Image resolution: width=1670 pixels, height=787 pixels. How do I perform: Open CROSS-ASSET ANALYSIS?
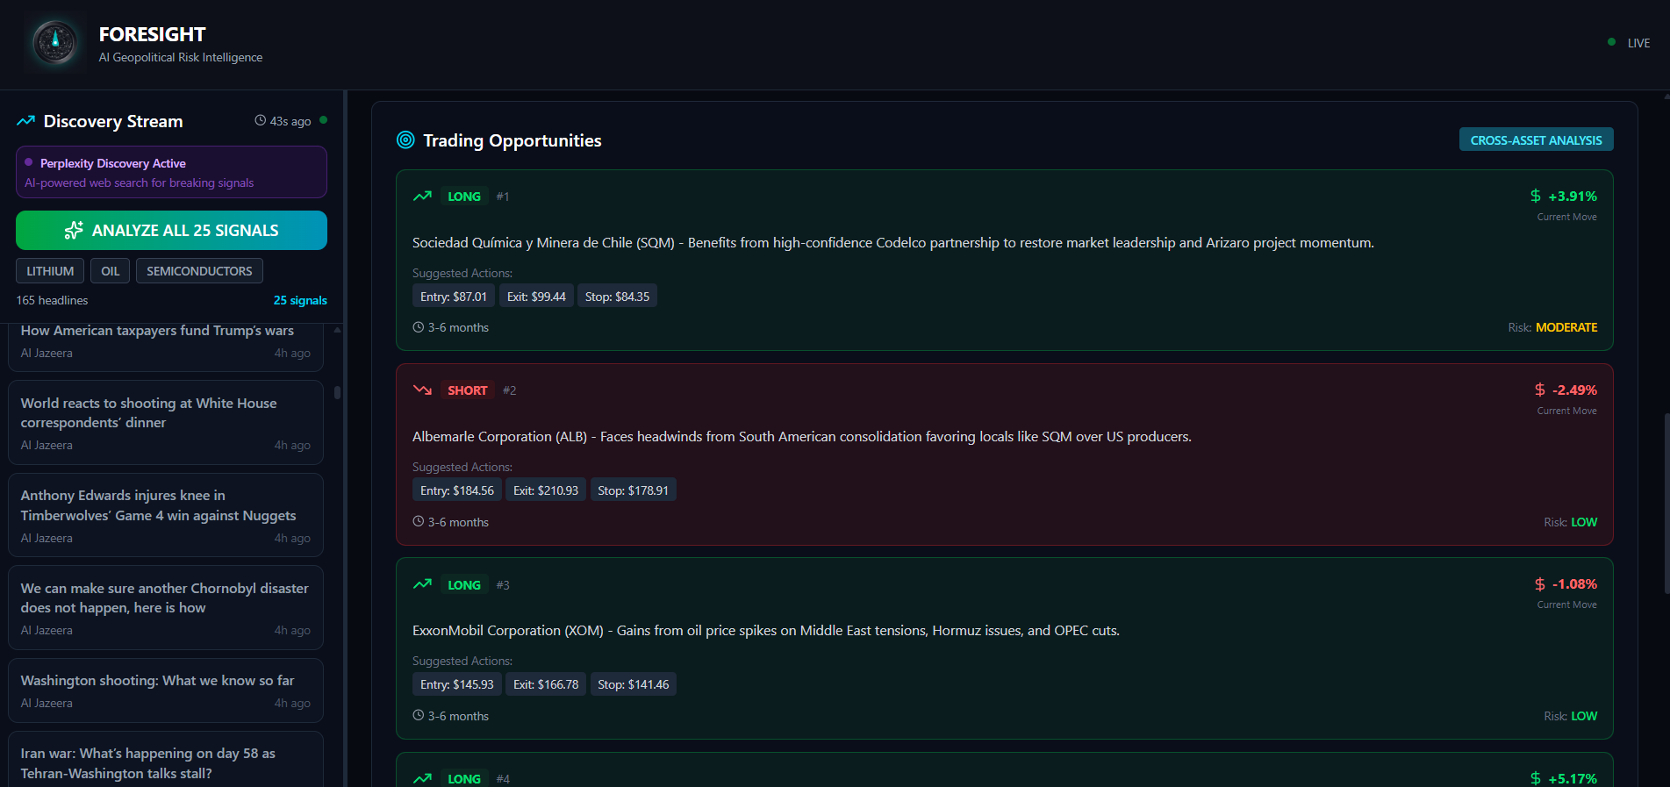[1536, 140]
